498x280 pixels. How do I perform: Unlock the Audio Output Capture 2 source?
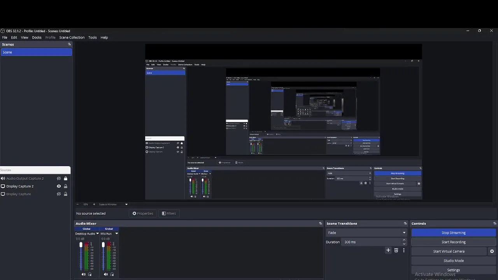tap(65, 178)
